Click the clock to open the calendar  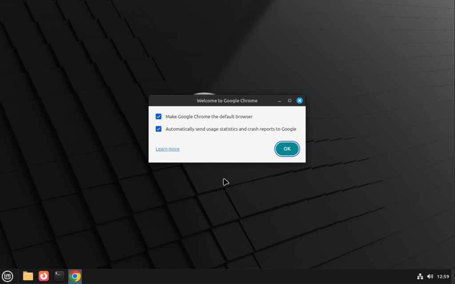(x=443, y=276)
